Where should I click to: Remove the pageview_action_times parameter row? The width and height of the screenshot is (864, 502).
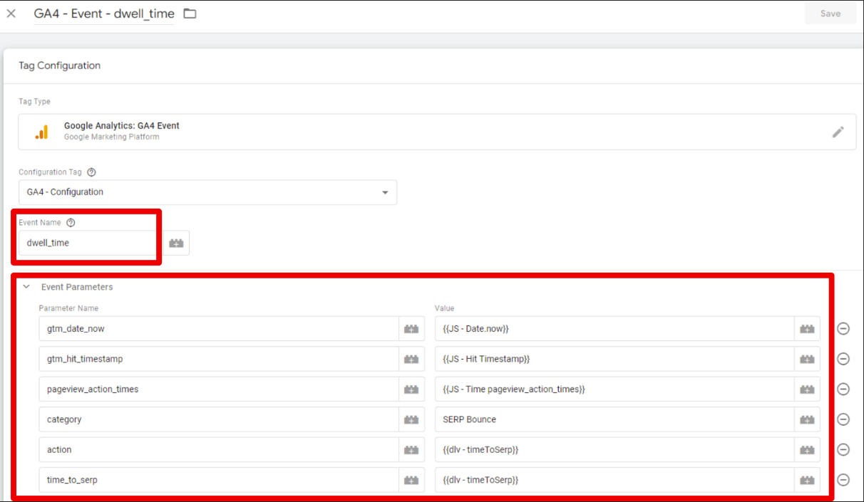843,389
